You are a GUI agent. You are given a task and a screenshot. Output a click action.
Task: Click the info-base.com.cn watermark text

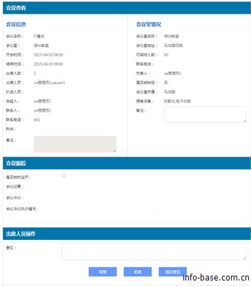coord(216,278)
